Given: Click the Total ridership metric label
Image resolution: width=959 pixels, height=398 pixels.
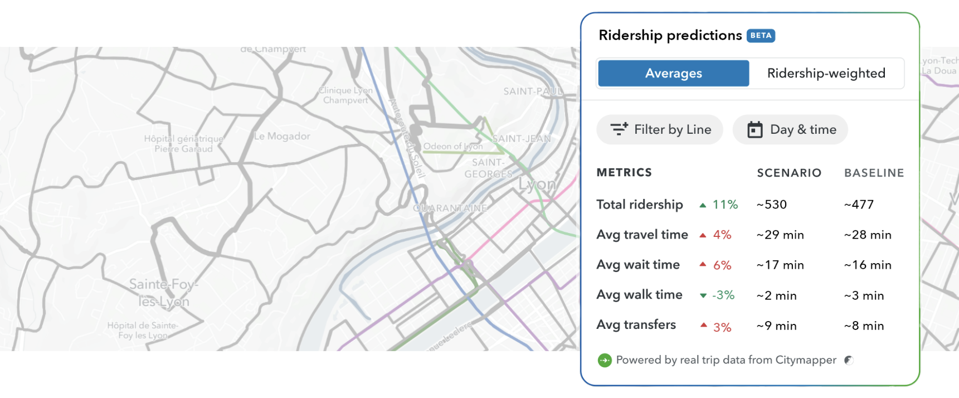Looking at the screenshot, I should (640, 204).
